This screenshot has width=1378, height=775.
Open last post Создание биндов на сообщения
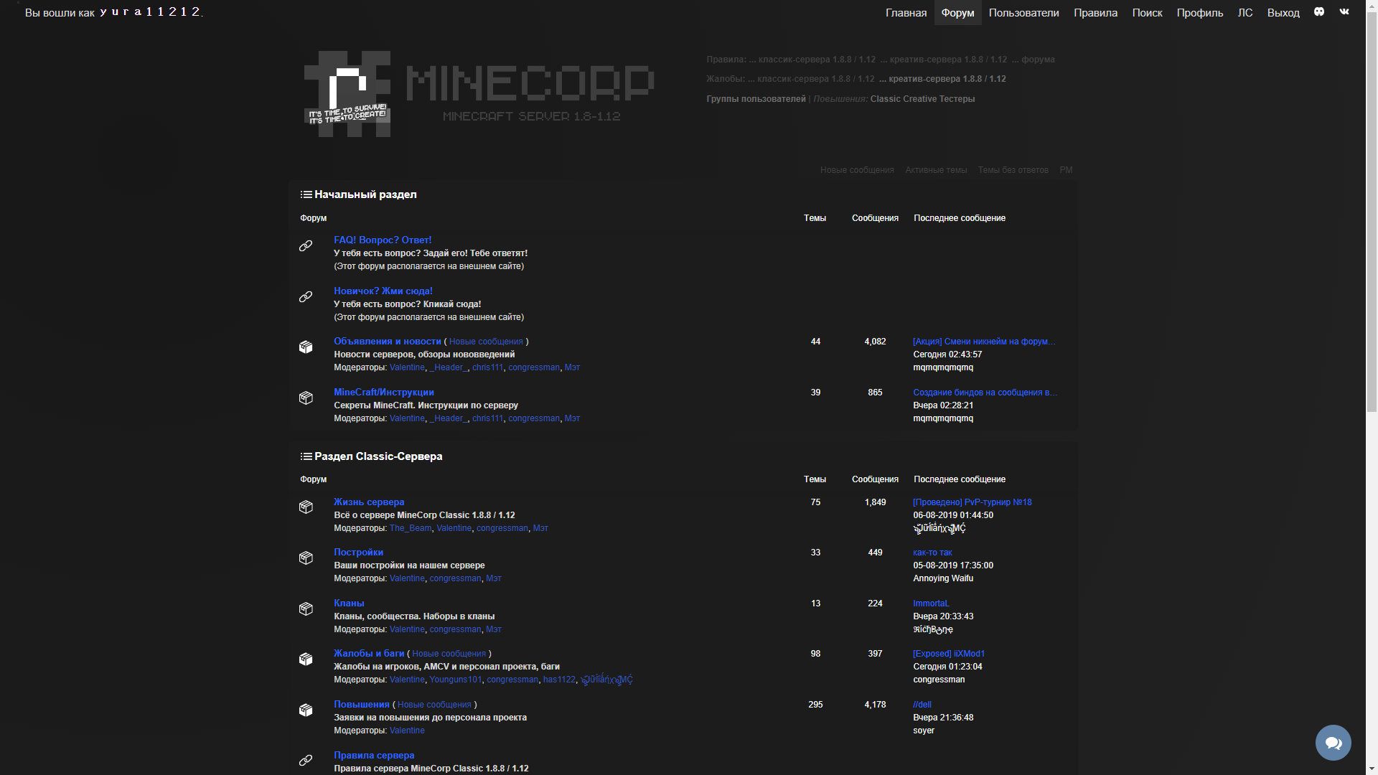tap(985, 393)
